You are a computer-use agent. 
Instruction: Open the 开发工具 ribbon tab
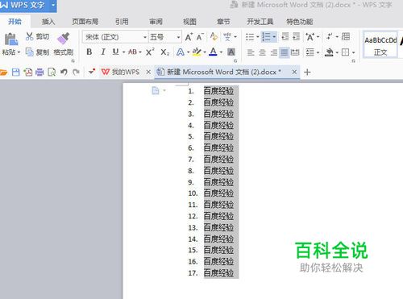pos(260,22)
